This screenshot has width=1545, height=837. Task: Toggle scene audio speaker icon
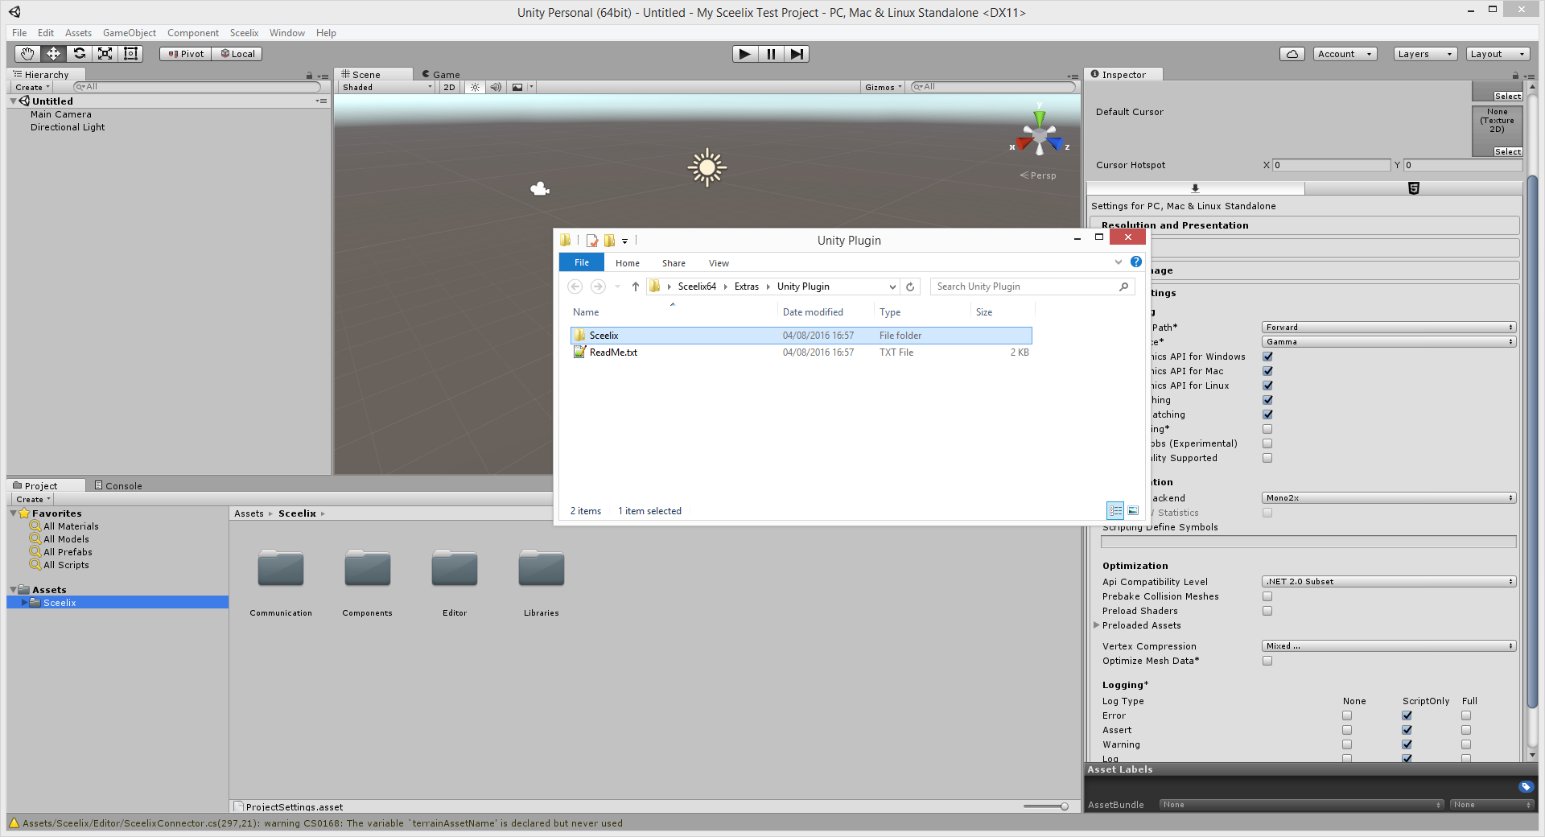[496, 87]
